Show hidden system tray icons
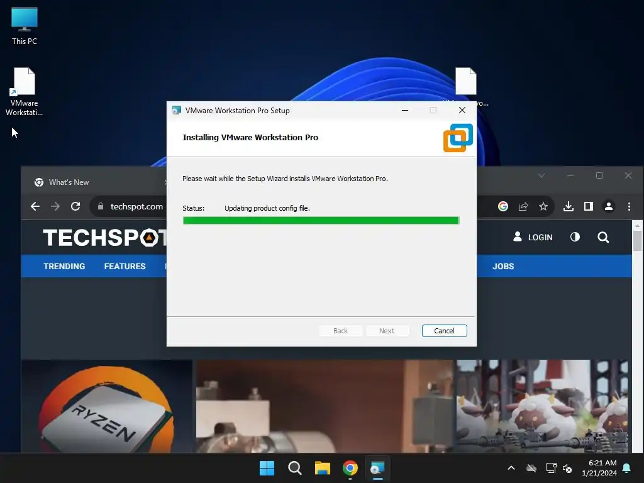 [511, 468]
